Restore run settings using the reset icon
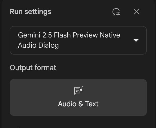This screenshot has width=156, height=128. 116,12
